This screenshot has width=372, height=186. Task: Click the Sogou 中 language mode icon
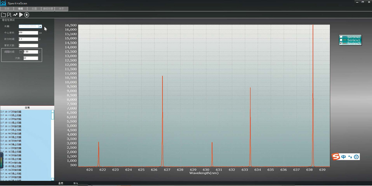click(x=344, y=157)
